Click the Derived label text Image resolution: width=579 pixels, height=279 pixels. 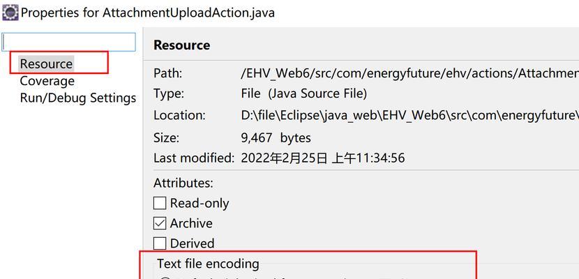[x=192, y=243]
